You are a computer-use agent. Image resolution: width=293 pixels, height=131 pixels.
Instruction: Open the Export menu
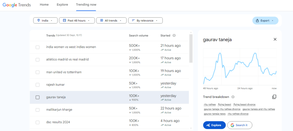coord(265,21)
